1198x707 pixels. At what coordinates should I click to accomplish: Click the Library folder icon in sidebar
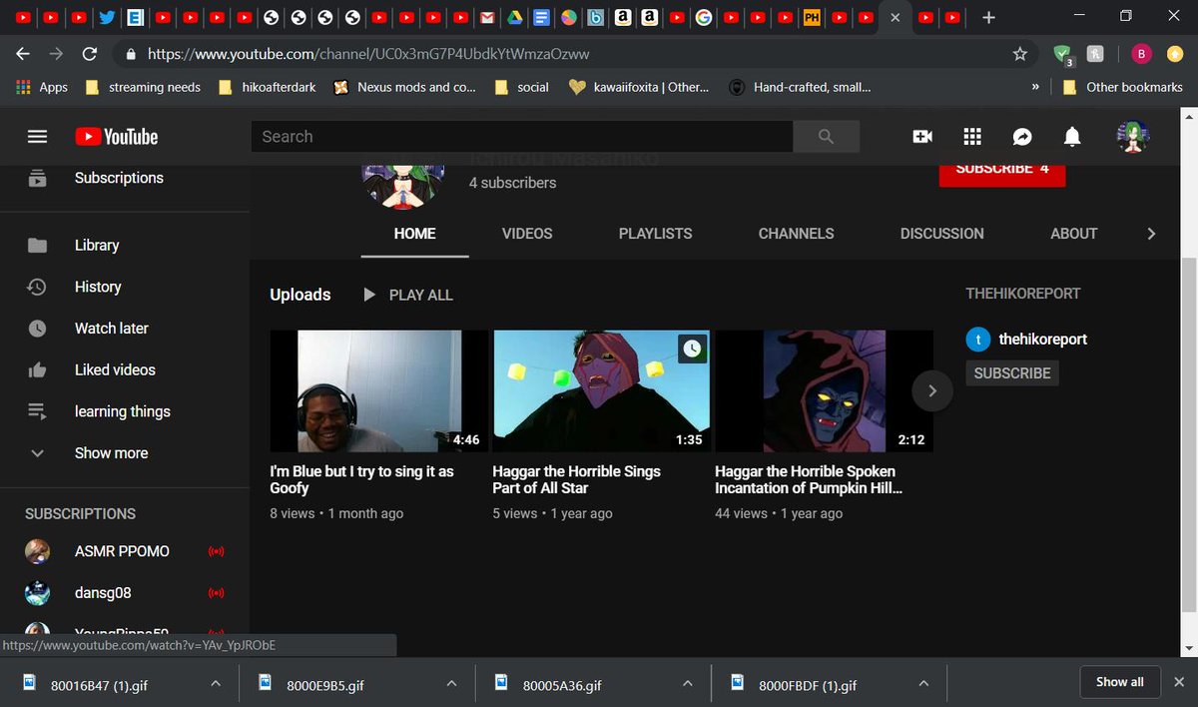click(x=37, y=246)
